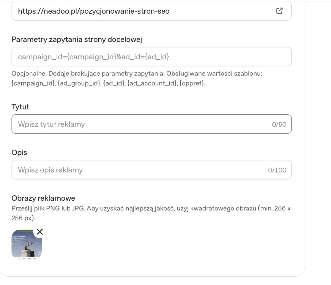
Task: Click the 'Parametry zapytania strony docelowej' label
Action: (x=77, y=39)
